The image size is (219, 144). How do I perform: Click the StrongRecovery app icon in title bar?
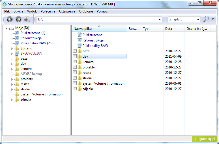pyautogui.click(x=5, y=4)
